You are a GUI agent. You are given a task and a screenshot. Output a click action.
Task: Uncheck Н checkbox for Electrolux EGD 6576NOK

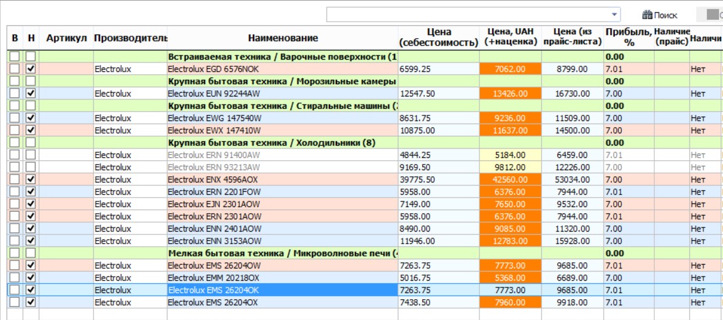click(x=31, y=69)
